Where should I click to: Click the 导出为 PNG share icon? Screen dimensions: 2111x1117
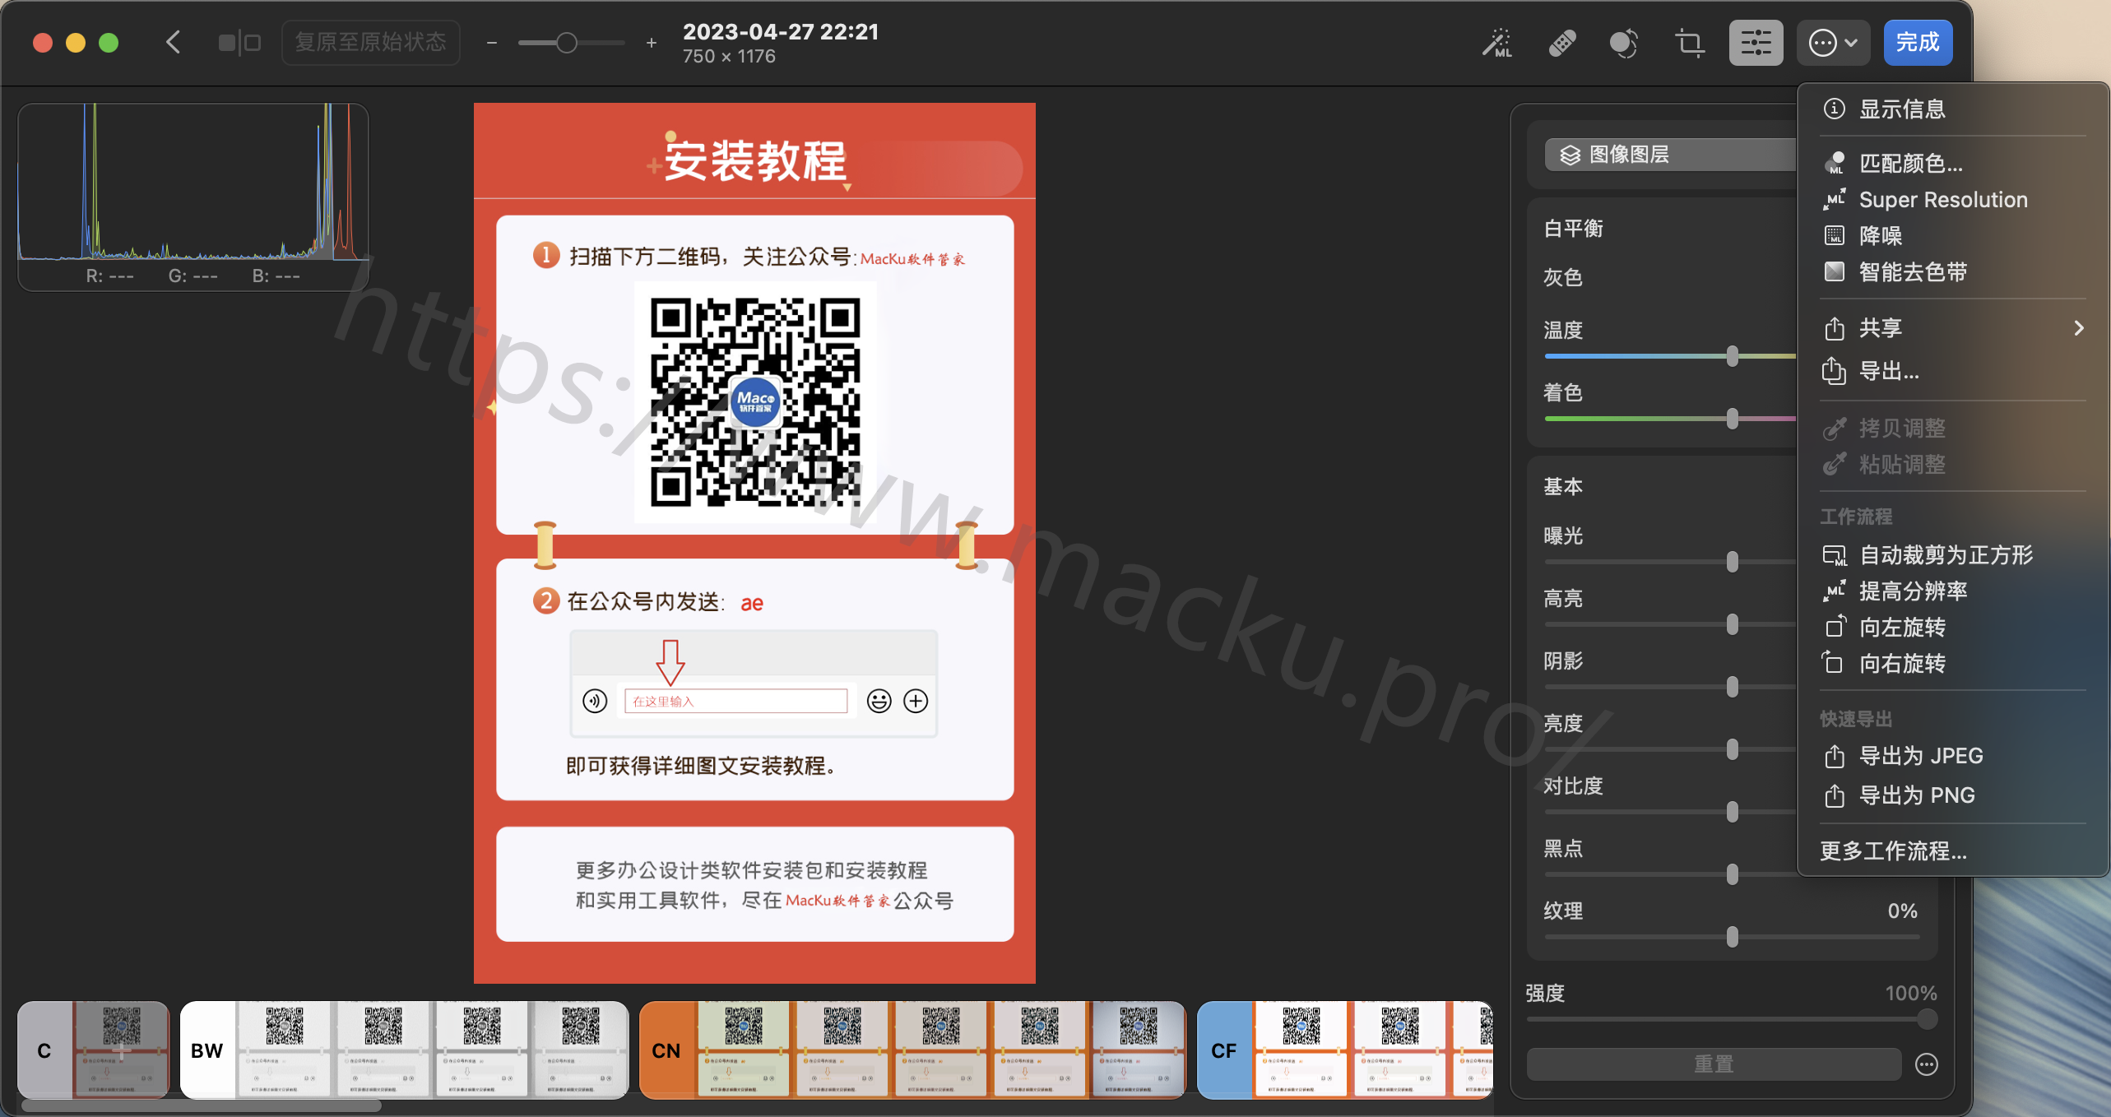click(1834, 795)
